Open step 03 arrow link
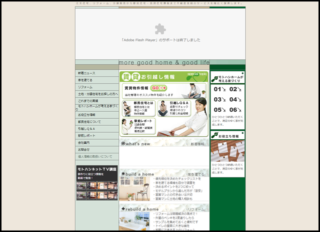Screen dimensions: 320x232 [x=220, y=99]
